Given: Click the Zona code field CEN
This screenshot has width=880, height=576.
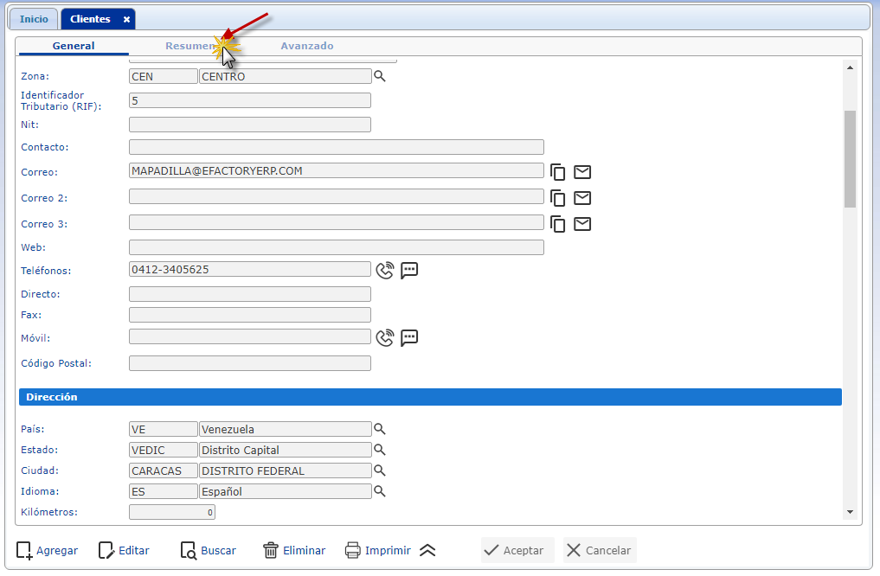Looking at the screenshot, I should click(x=164, y=76).
